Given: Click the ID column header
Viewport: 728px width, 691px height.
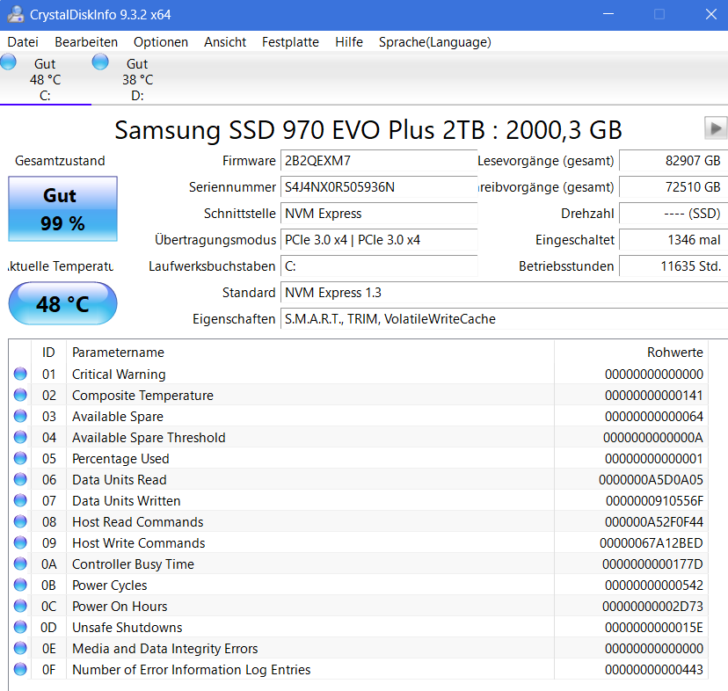Looking at the screenshot, I should pos(48,353).
